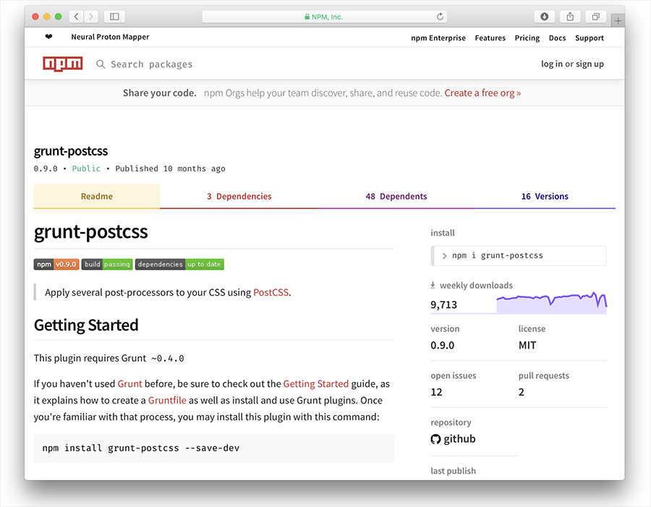Click the heart icon beside Neural Proton Mapper
The height and width of the screenshot is (507, 651).
click(48, 37)
